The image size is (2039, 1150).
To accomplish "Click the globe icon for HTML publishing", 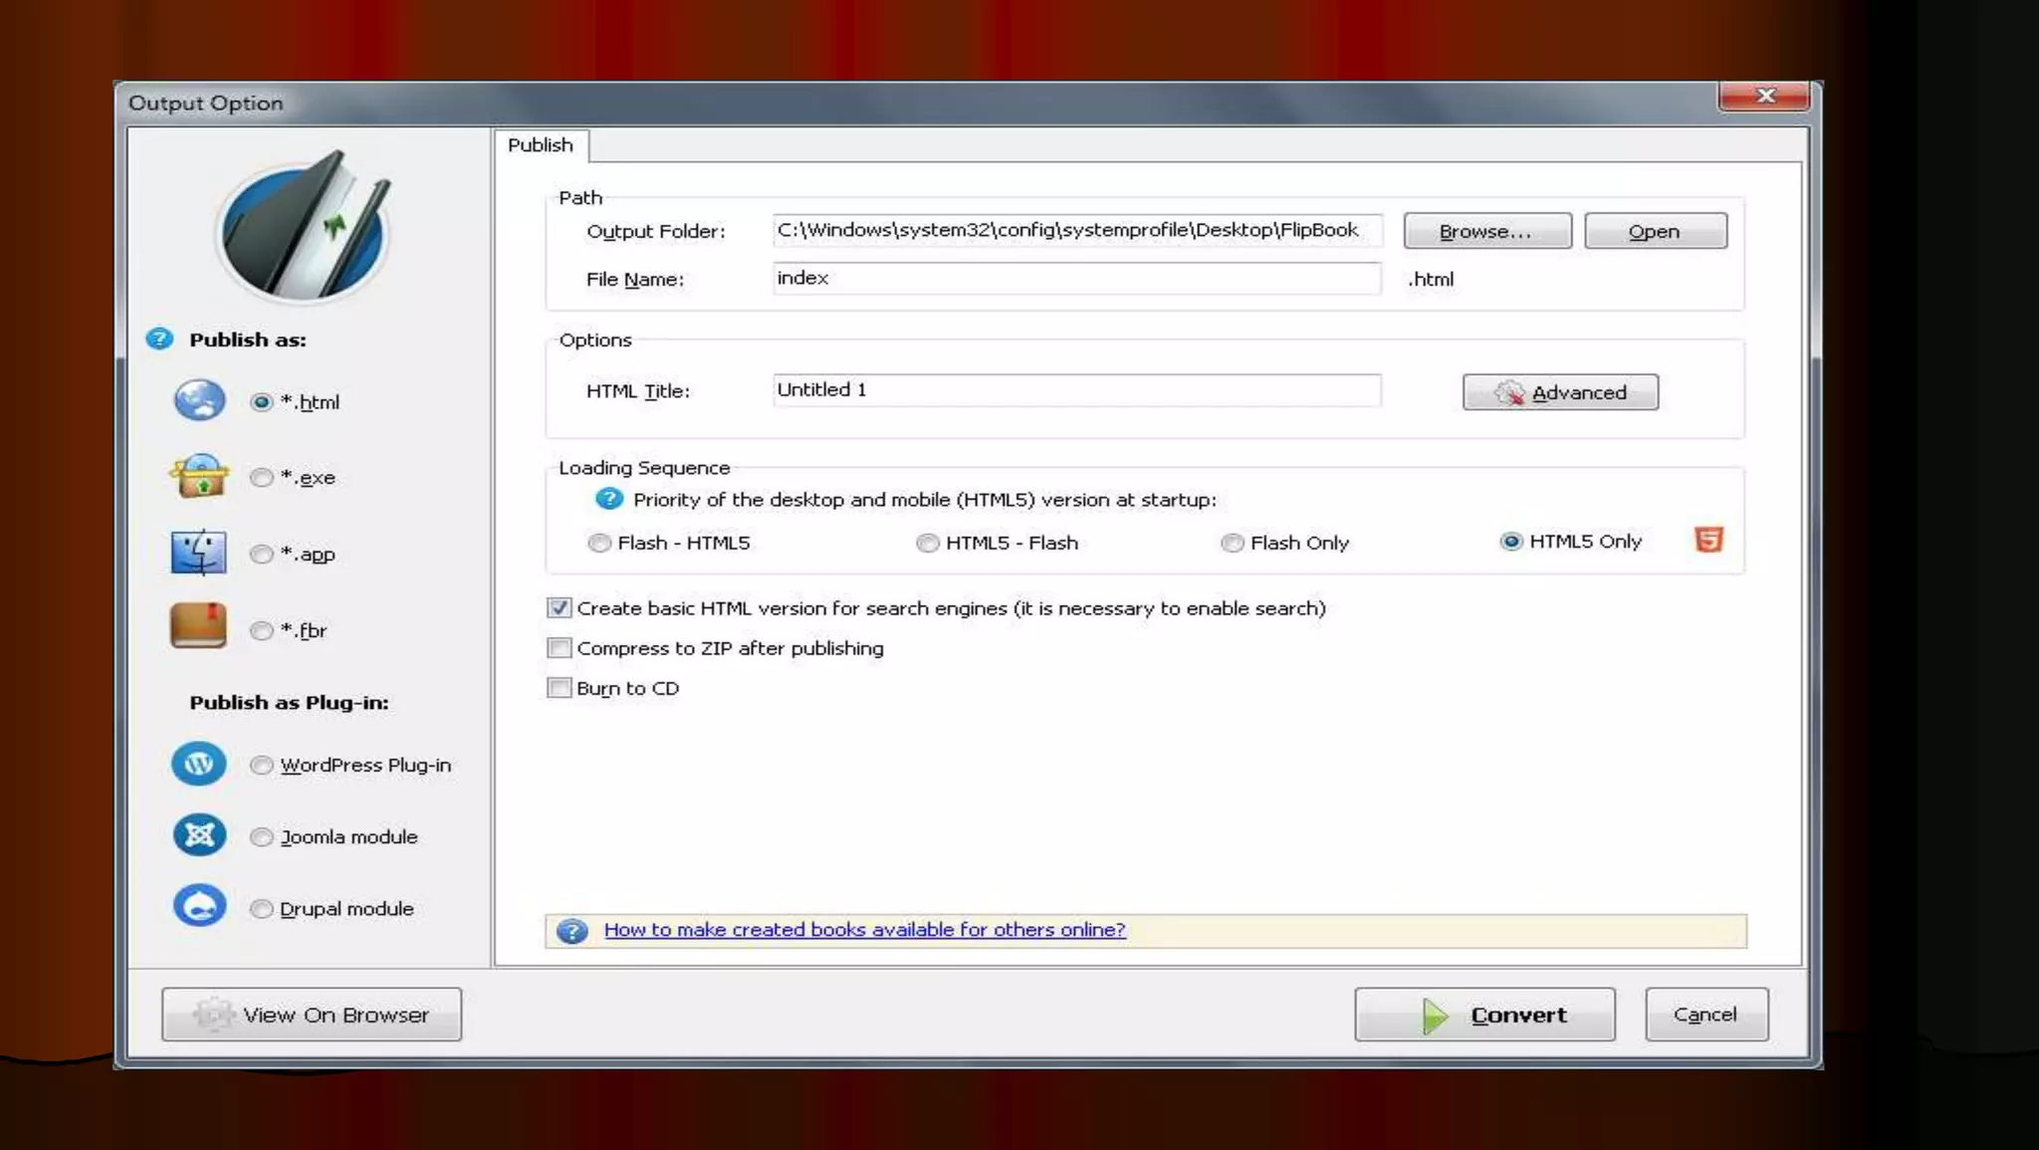I will (199, 400).
